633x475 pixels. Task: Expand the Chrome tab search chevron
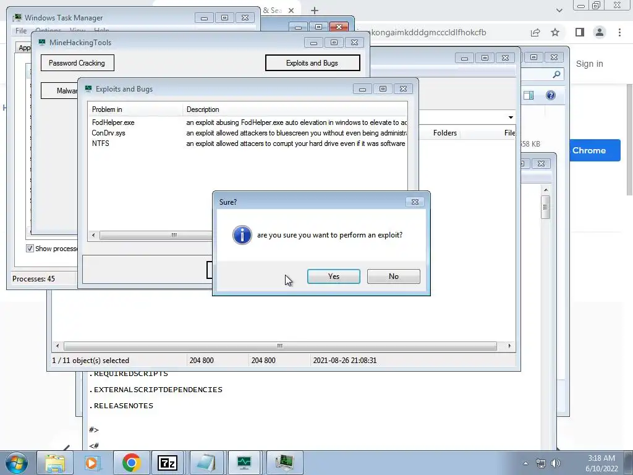(x=559, y=11)
